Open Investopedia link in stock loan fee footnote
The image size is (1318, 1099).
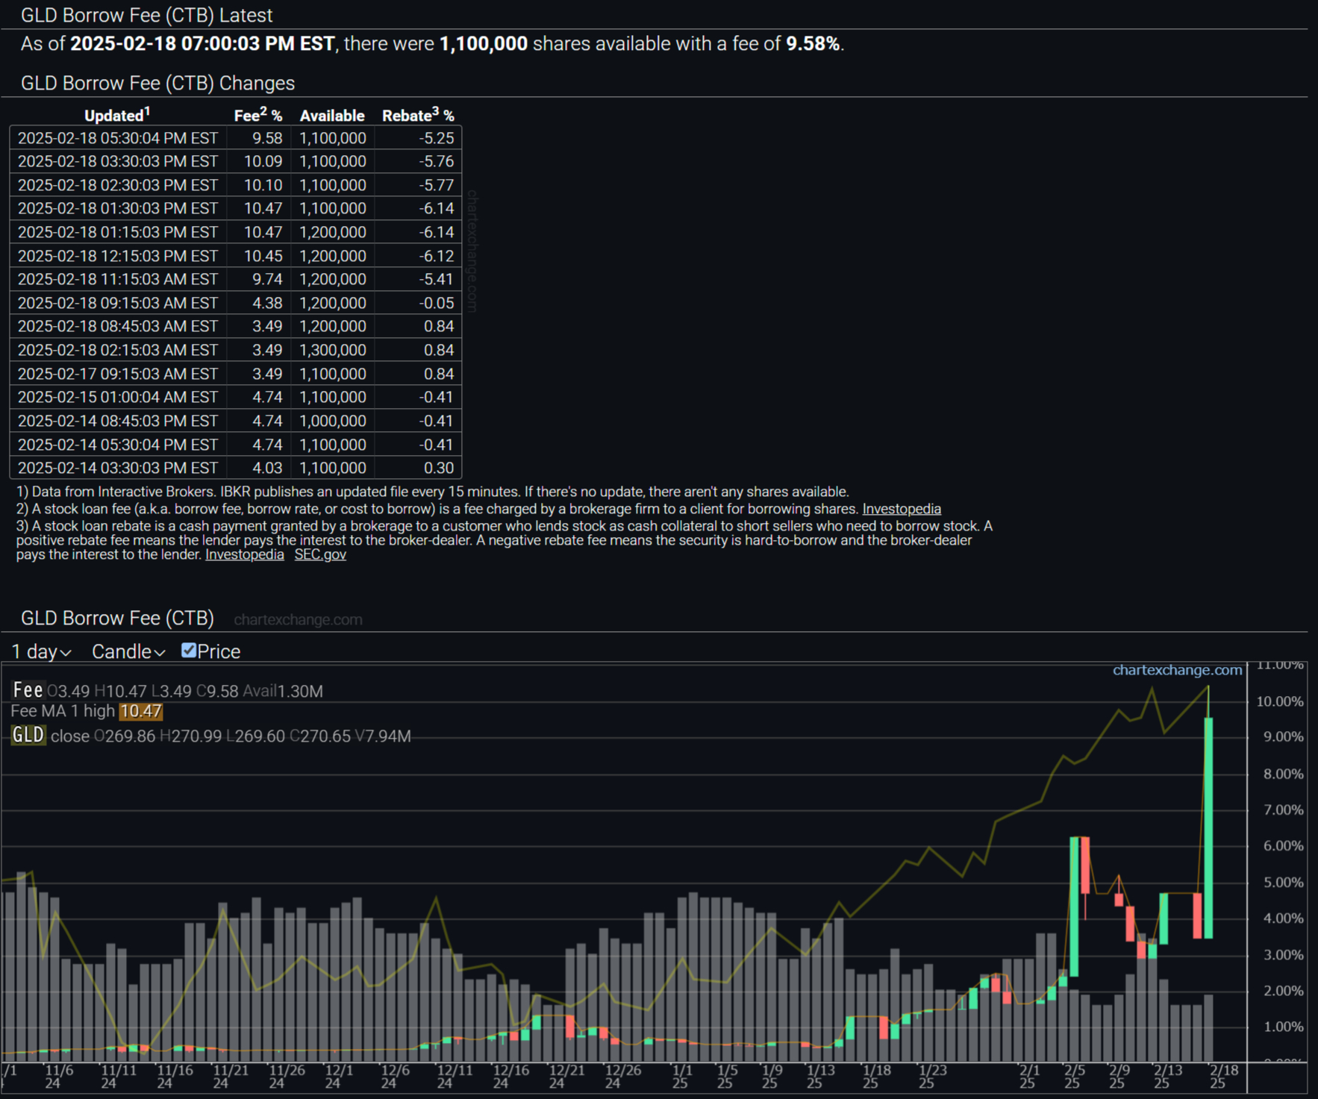(901, 509)
